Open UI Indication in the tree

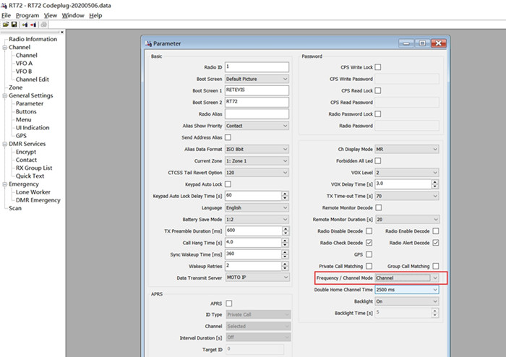tap(33, 128)
